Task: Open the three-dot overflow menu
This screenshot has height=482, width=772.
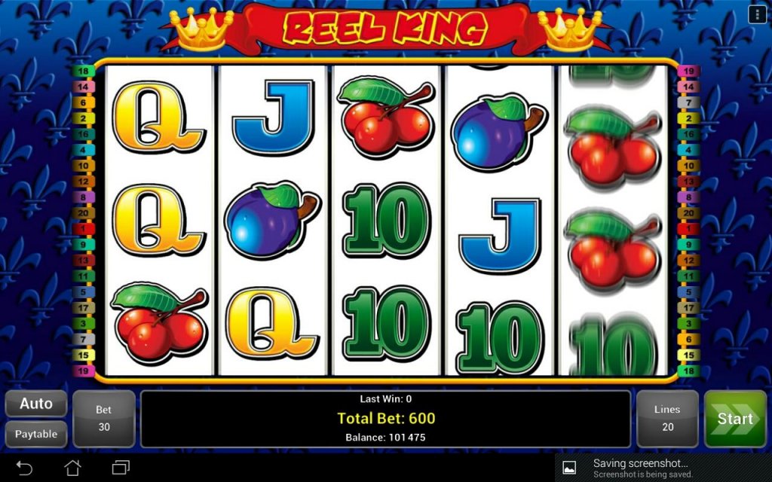Action: tap(757, 14)
